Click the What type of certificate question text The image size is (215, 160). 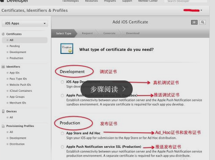pos(116,50)
